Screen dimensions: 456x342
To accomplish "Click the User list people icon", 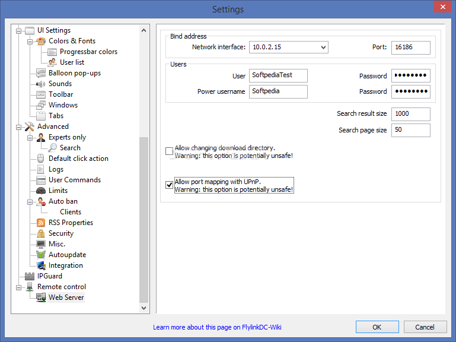I will (52, 62).
